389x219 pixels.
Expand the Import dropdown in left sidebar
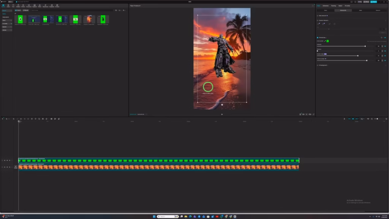pos(7,10)
